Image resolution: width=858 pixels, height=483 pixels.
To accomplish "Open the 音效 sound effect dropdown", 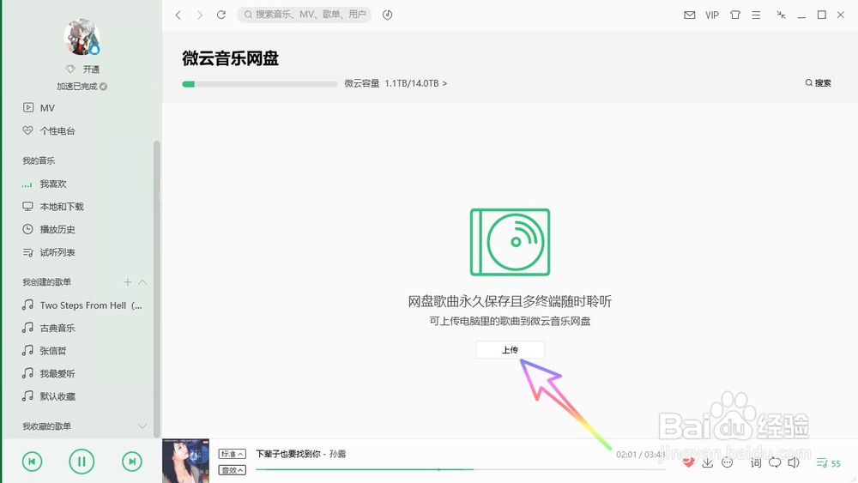I will coord(232,470).
